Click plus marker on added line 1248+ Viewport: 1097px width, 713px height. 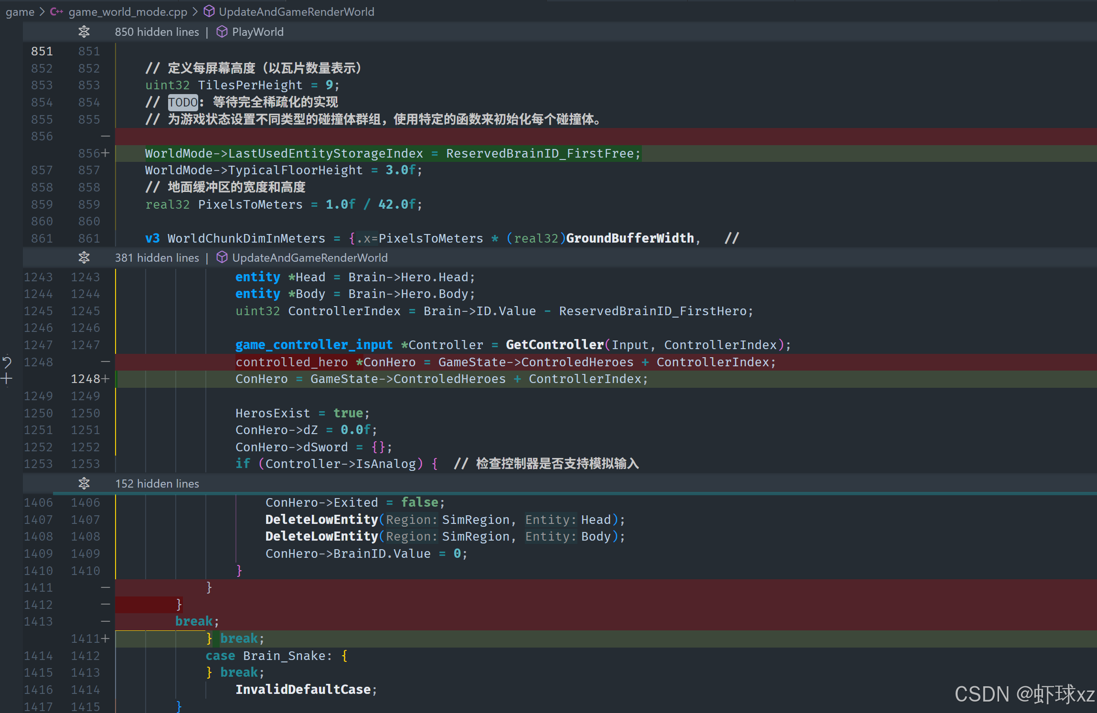tap(106, 379)
